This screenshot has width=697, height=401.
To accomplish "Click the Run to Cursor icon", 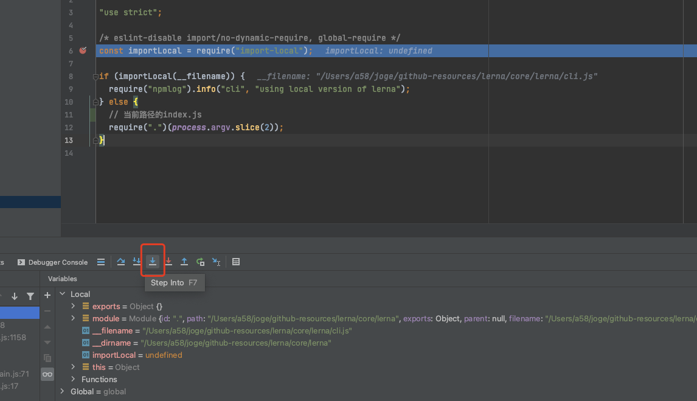I will (216, 262).
